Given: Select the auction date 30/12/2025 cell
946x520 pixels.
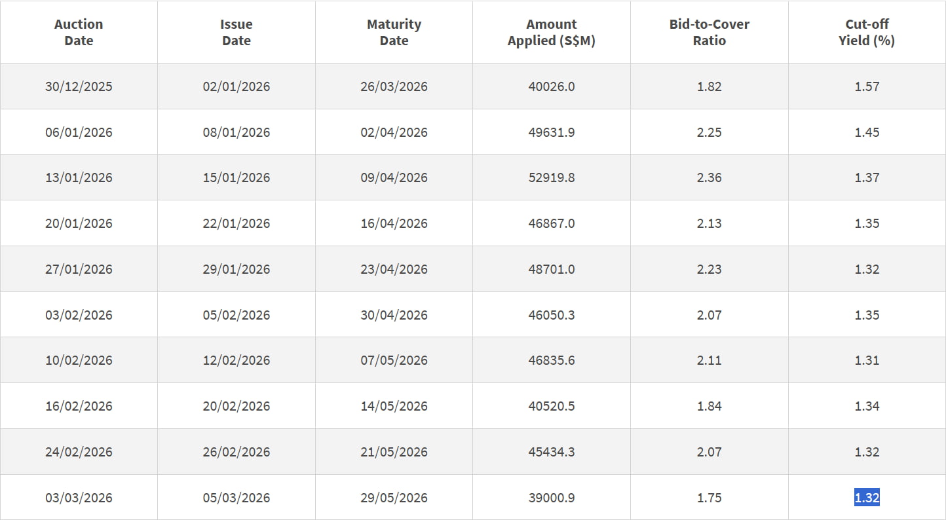Looking at the screenshot, I should [78, 86].
